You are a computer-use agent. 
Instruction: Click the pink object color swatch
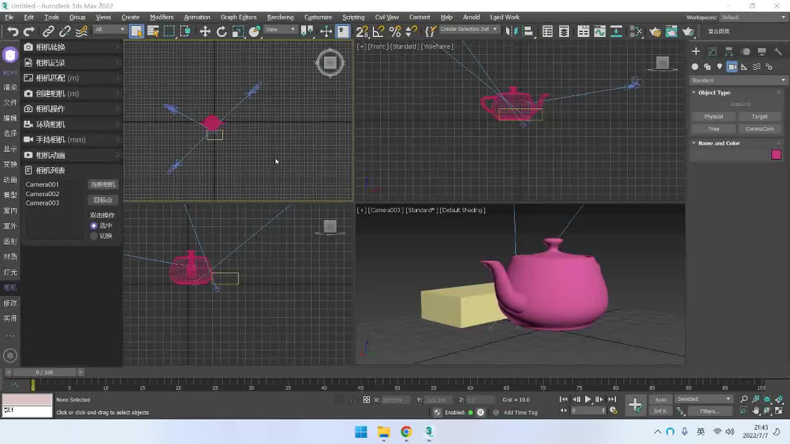[x=776, y=155]
